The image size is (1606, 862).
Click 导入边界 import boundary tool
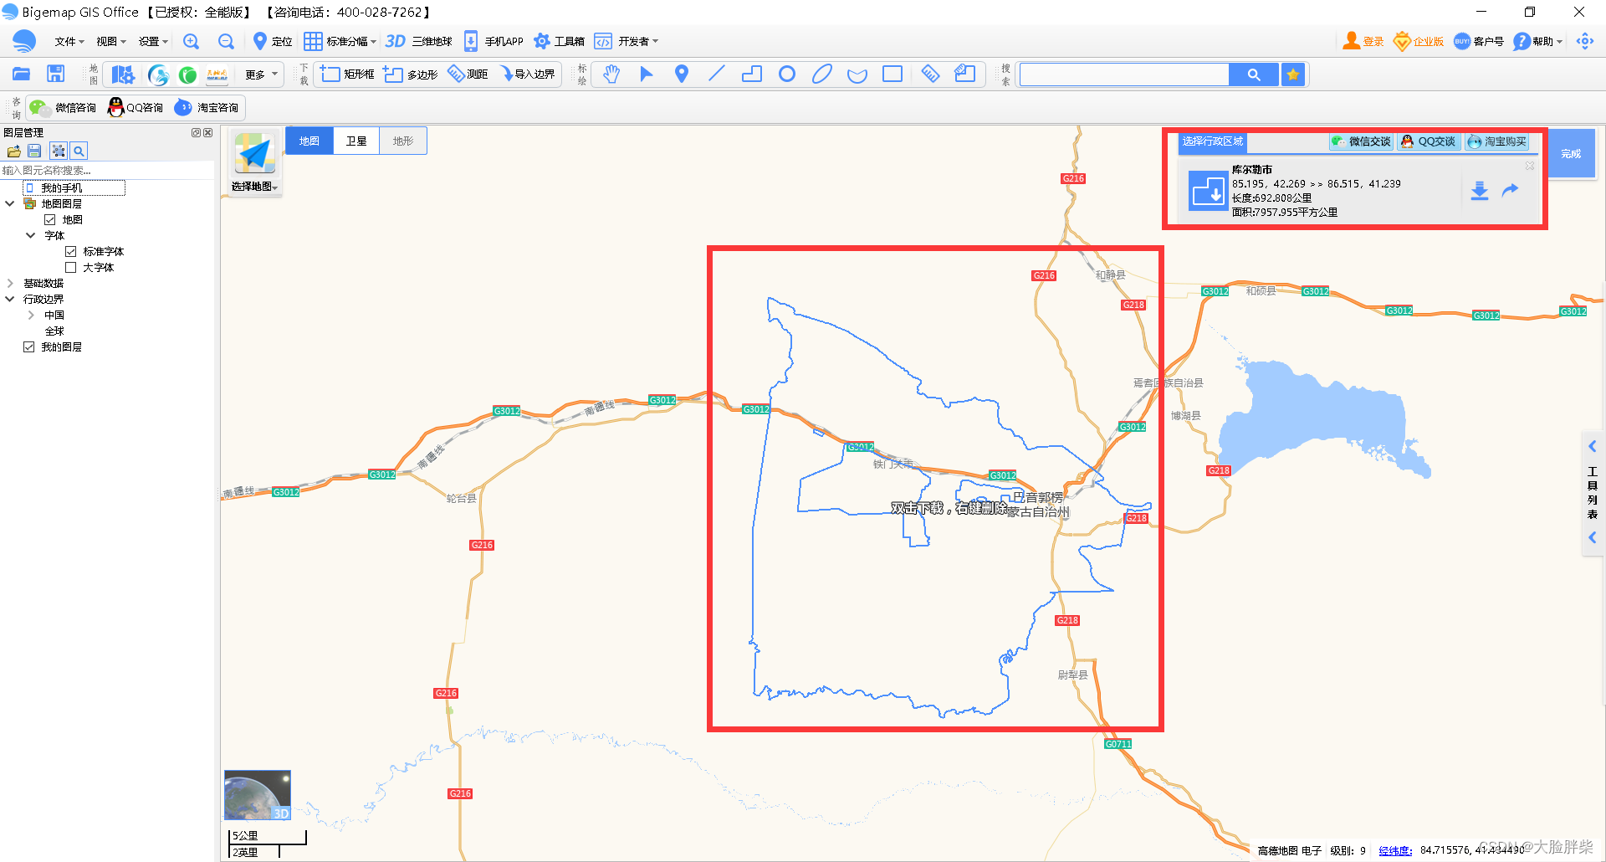point(528,74)
